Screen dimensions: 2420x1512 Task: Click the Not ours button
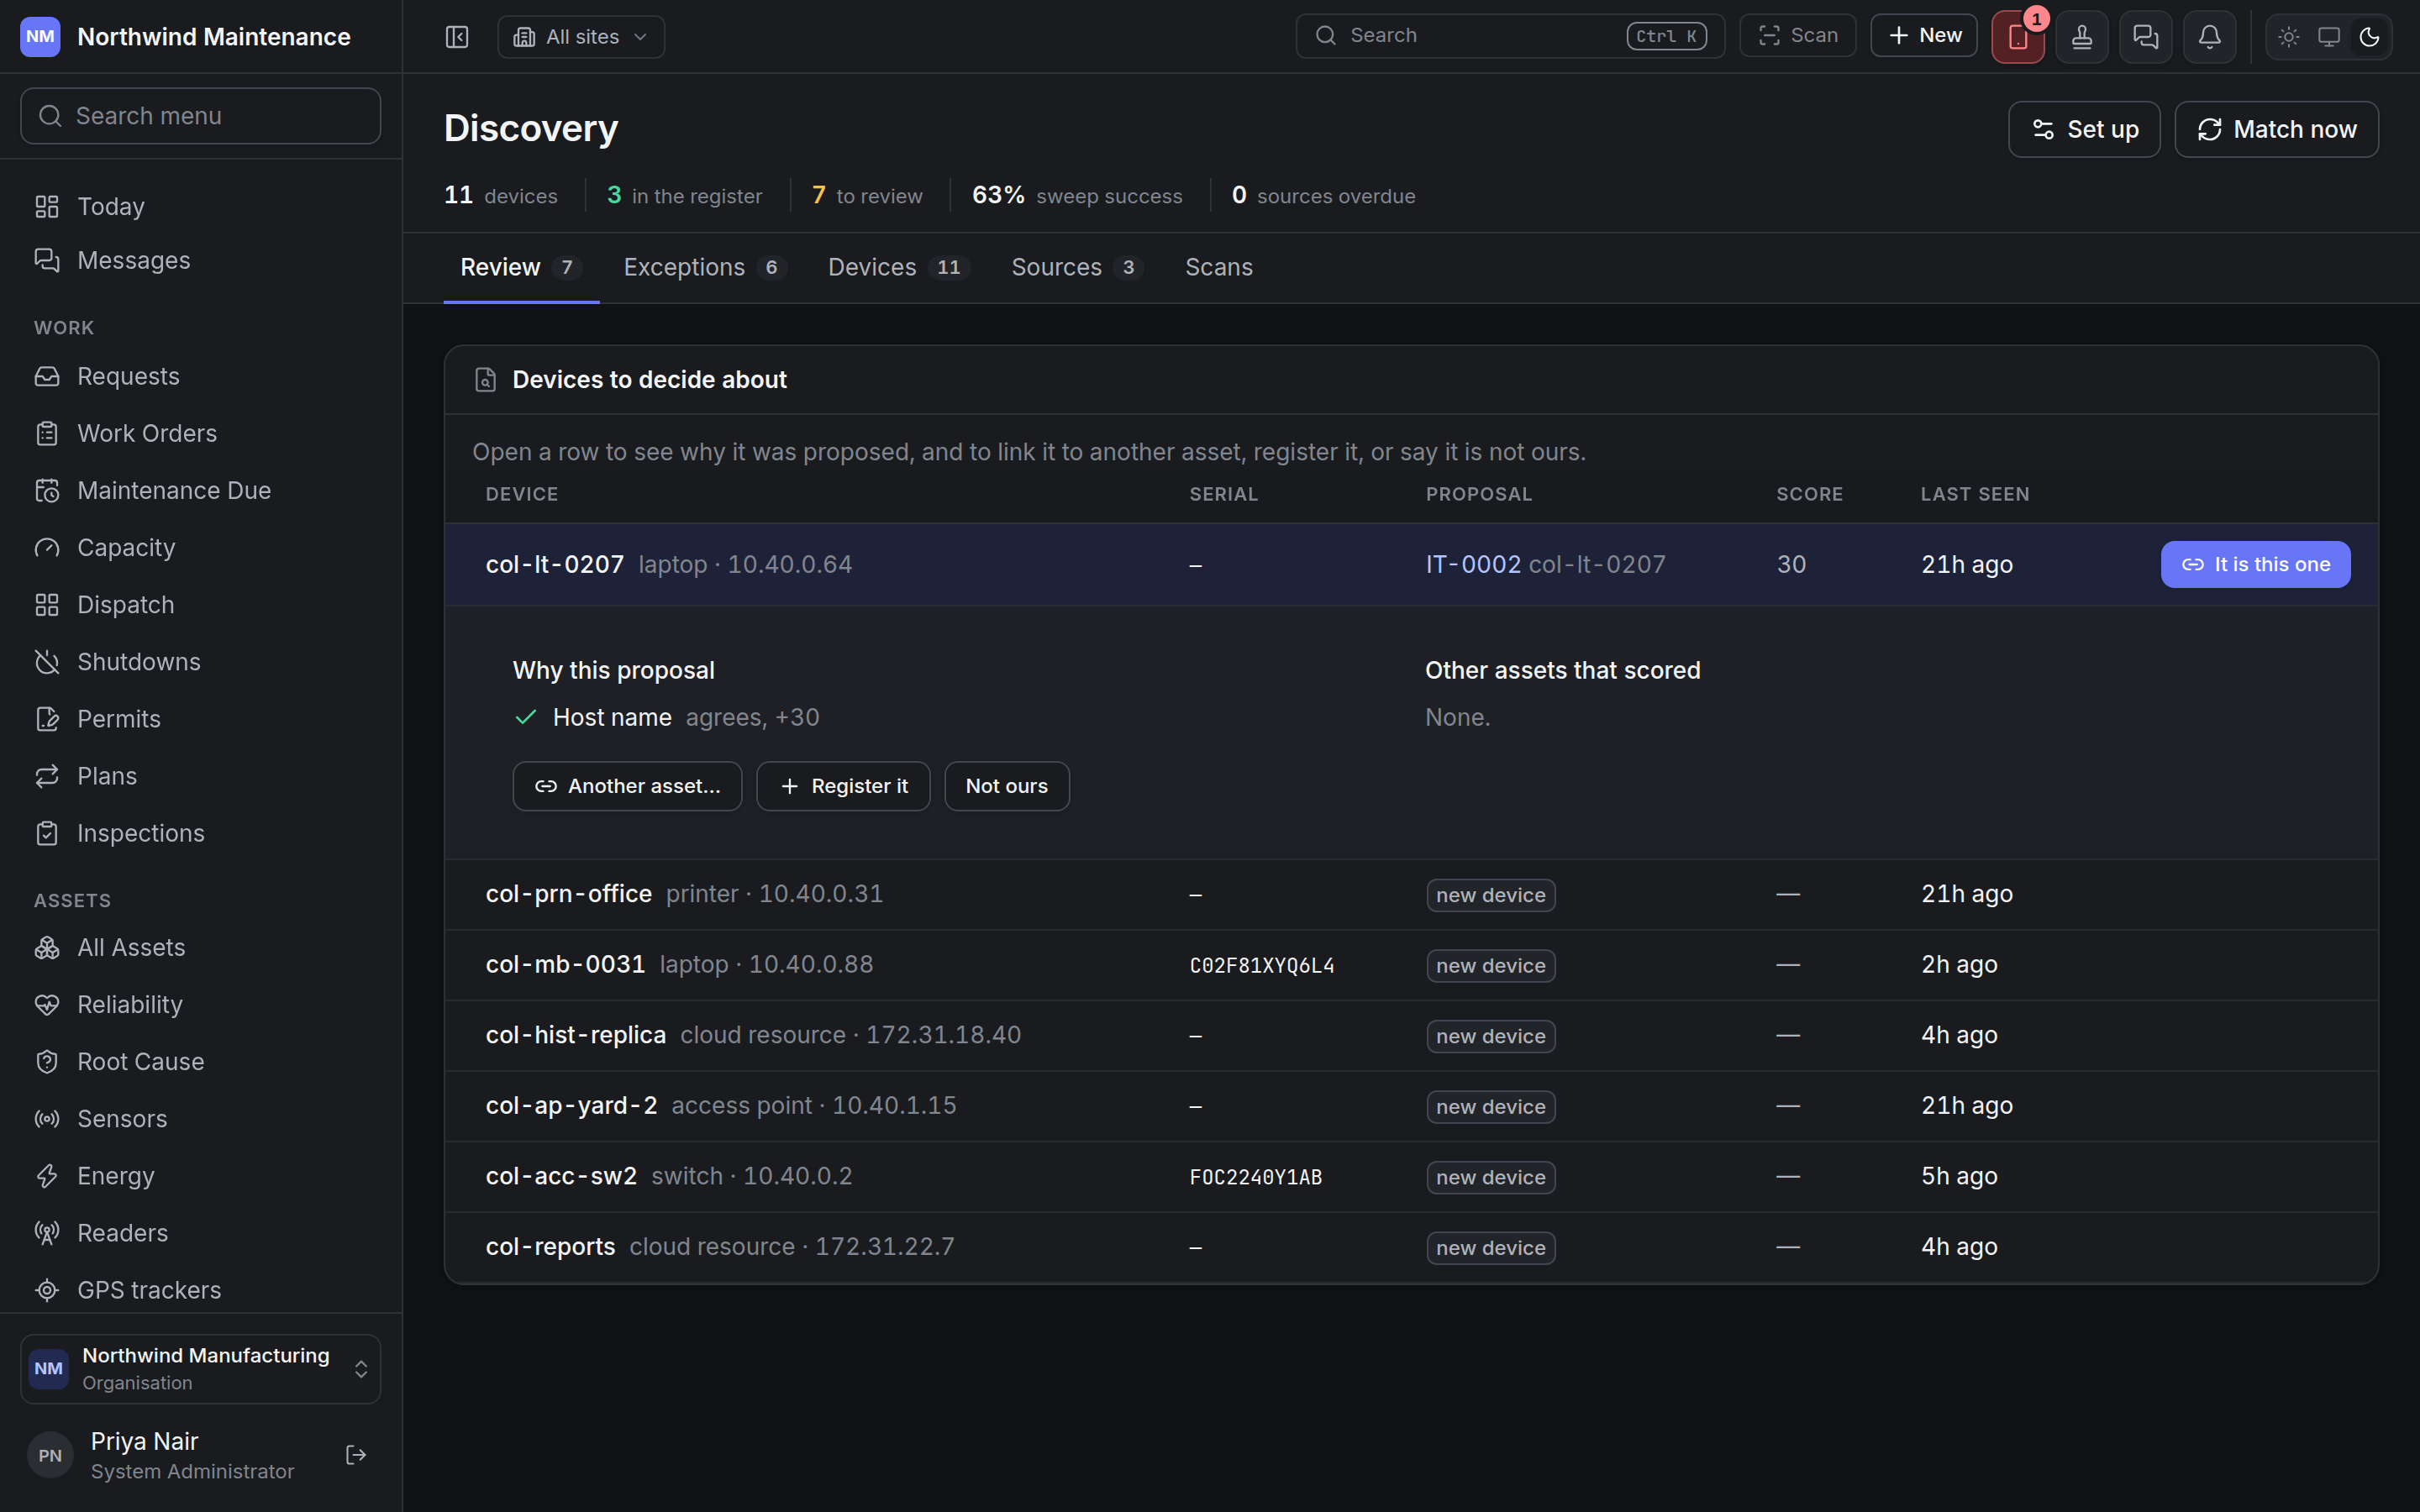pos(1007,786)
